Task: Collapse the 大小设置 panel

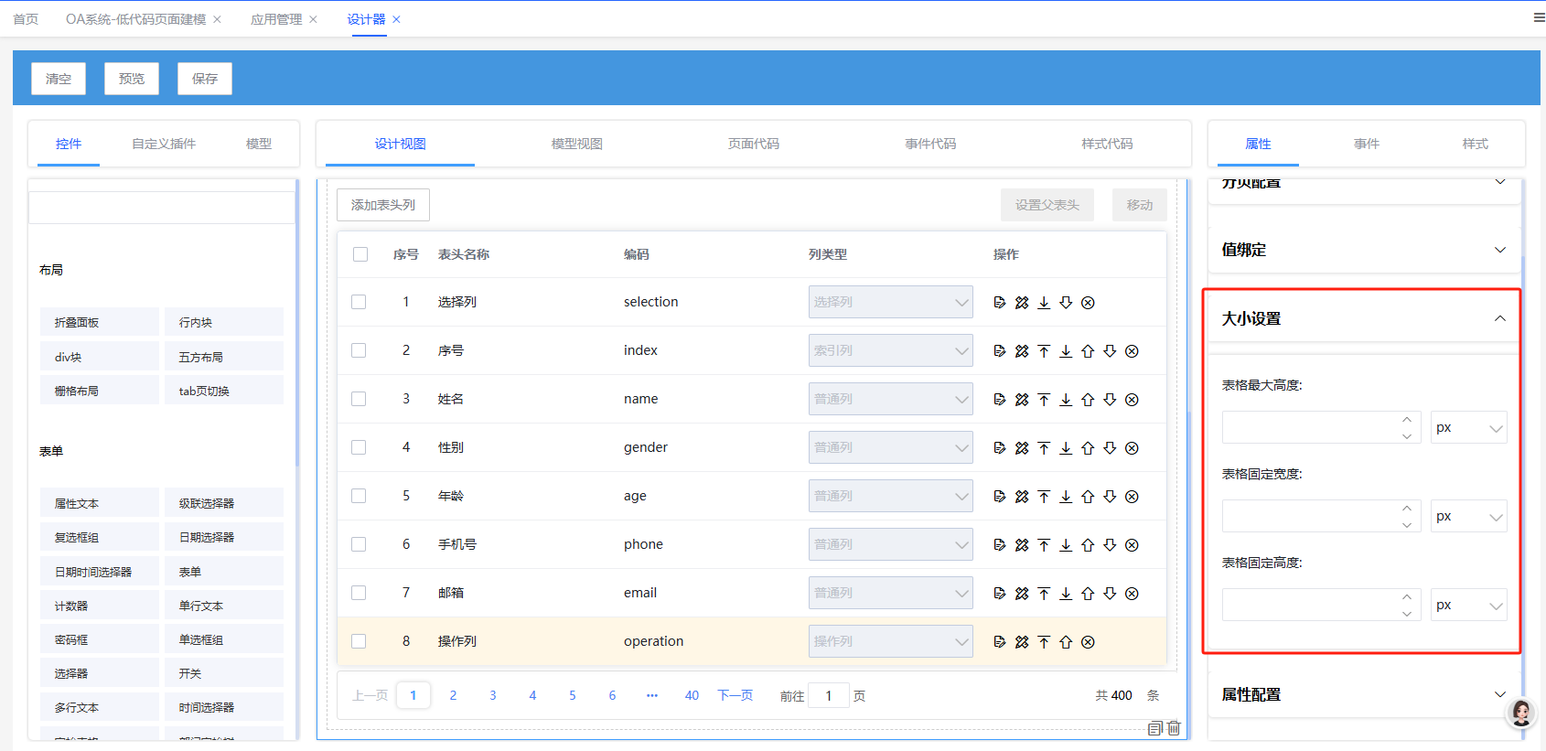Action: point(1499,318)
